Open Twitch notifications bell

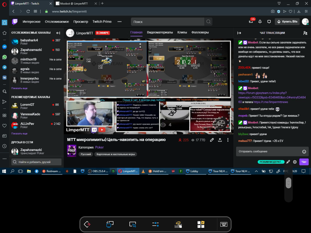pyautogui.click(x=260, y=22)
